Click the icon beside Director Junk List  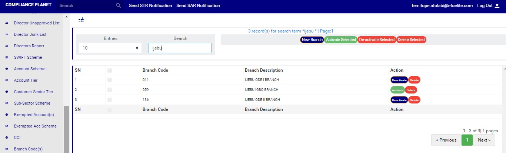tap(6, 34)
